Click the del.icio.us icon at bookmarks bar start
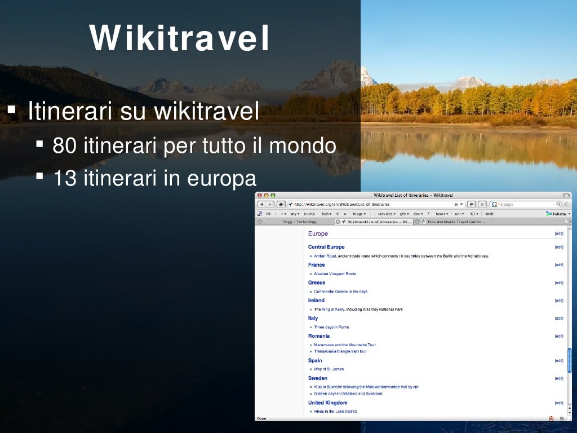 tap(260, 214)
